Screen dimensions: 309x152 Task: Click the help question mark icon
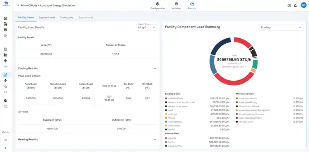[289, 5]
